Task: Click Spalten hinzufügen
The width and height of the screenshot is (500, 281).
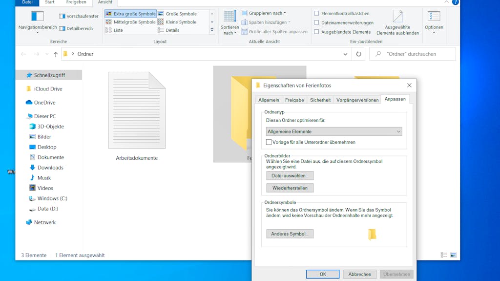Action: [266, 22]
